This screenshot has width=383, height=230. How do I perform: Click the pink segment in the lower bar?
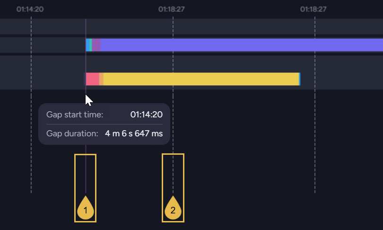pos(92,79)
